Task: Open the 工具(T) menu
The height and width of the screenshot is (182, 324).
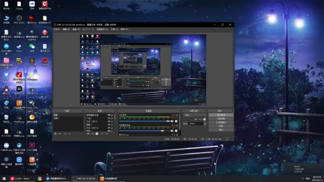Action: [x=114, y=29]
